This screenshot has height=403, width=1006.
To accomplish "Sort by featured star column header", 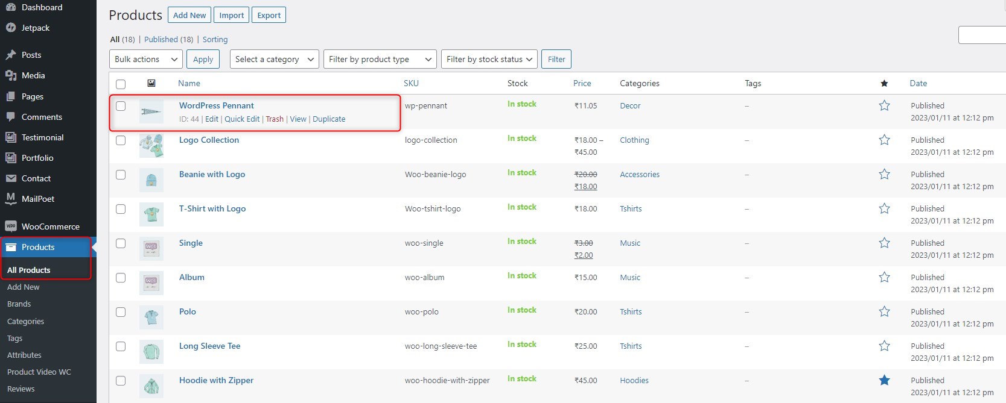I will point(884,83).
